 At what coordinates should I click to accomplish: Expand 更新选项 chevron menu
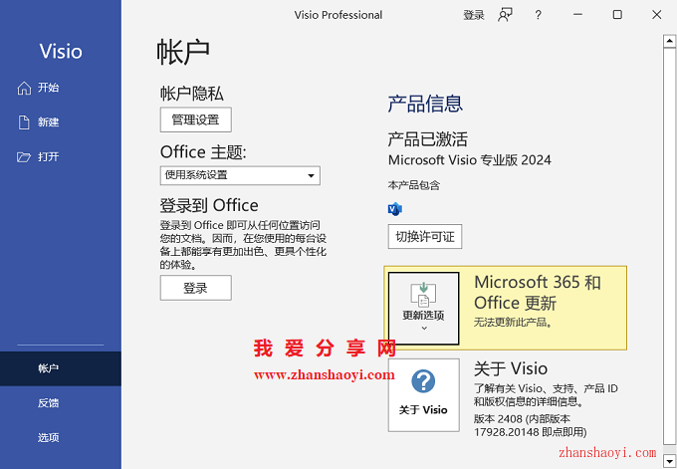[x=424, y=329]
